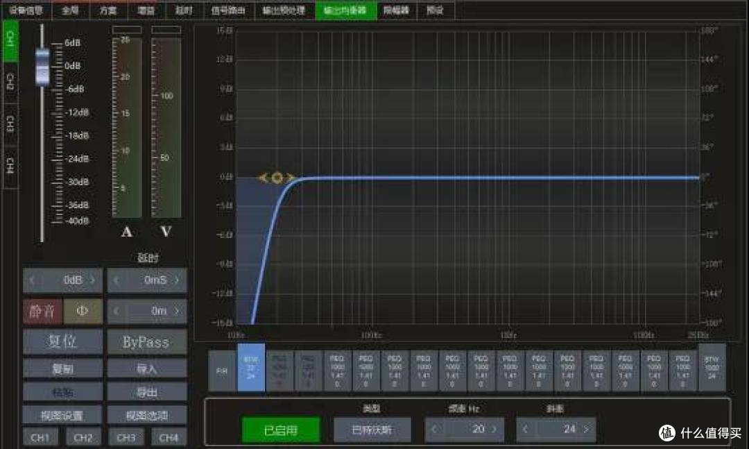Decrease gain with the 0dB left arrow

pyautogui.click(x=32, y=280)
